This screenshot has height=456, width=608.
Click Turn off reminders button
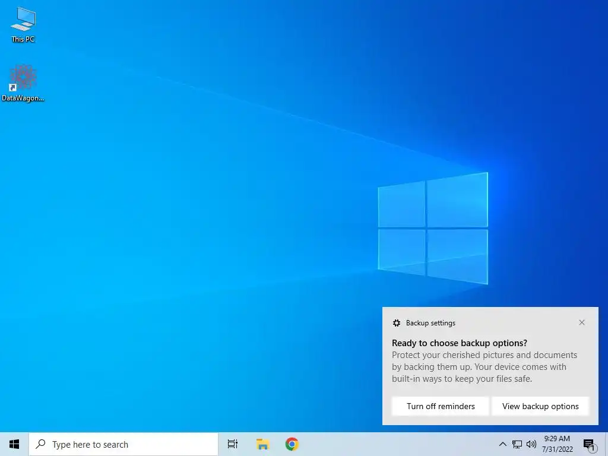point(441,406)
